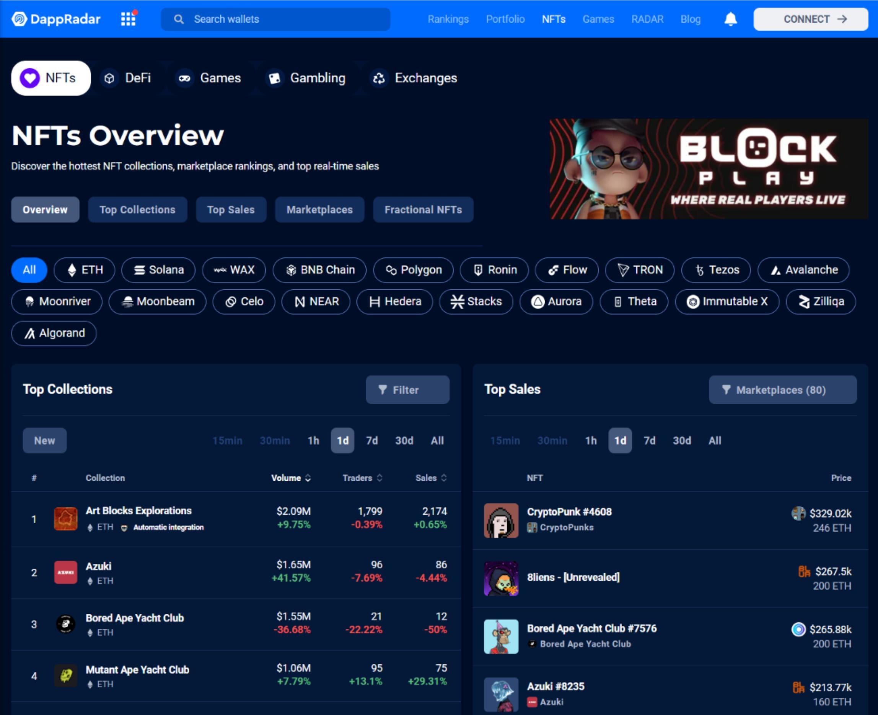Viewport: 878px width, 715px height.
Task: Open the Art Blocks Explorations collection icon
Action: pyautogui.click(x=65, y=519)
